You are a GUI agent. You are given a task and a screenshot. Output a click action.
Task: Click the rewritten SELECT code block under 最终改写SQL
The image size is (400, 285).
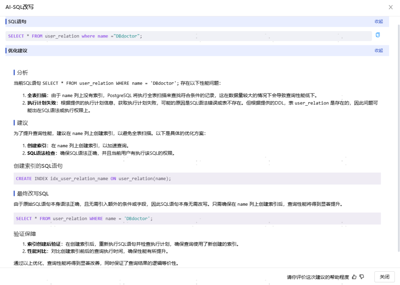[197, 219]
